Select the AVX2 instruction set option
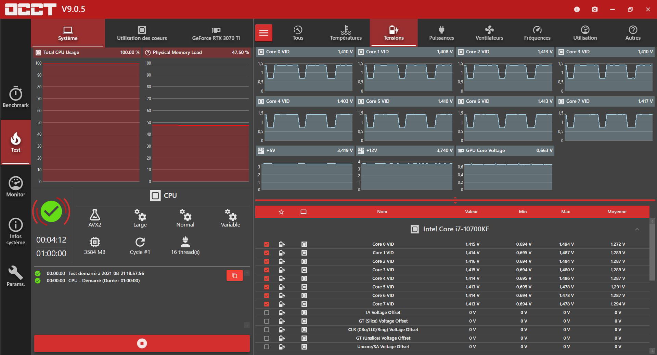The height and width of the screenshot is (355, 657). pyautogui.click(x=95, y=218)
